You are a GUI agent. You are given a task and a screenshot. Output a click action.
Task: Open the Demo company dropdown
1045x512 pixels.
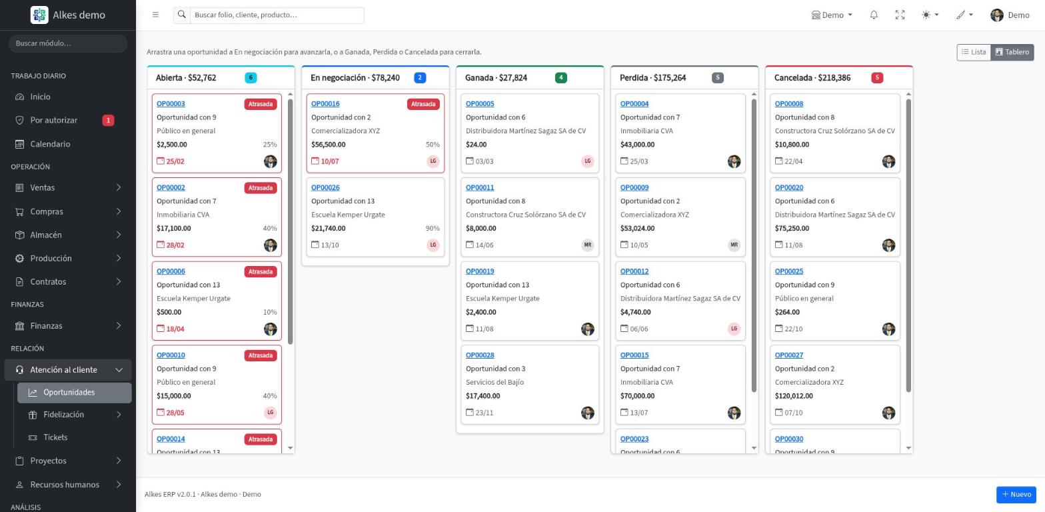point(832,15)
